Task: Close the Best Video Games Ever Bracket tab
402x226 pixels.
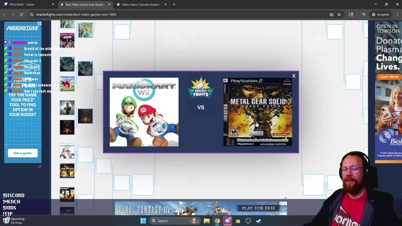Action: point(109,4)
